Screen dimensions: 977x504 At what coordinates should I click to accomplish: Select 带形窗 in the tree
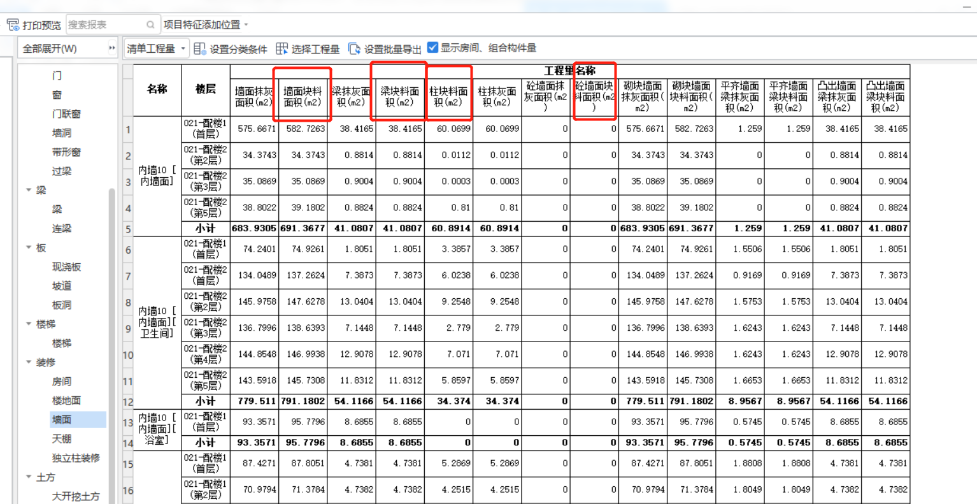point(66,152)
